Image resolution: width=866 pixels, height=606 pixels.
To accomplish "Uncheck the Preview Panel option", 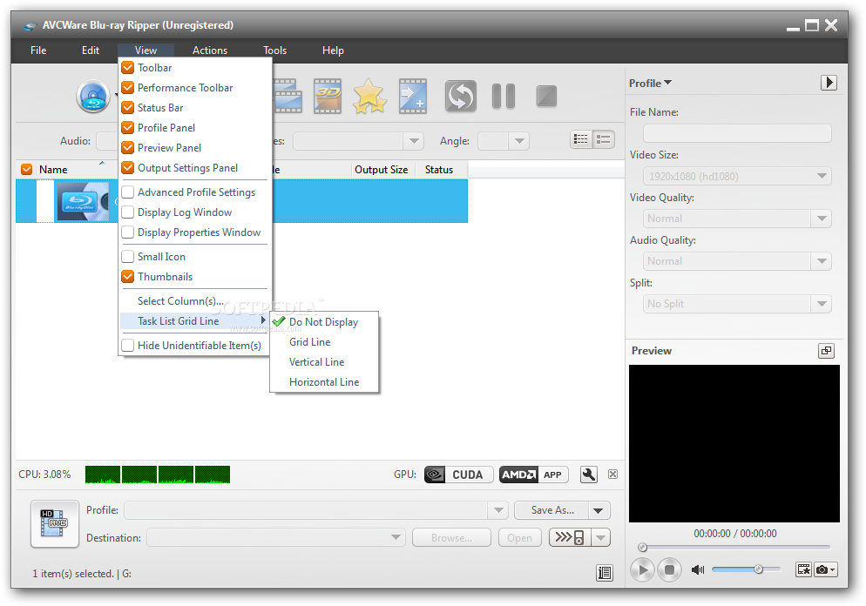I will (127, 148).
